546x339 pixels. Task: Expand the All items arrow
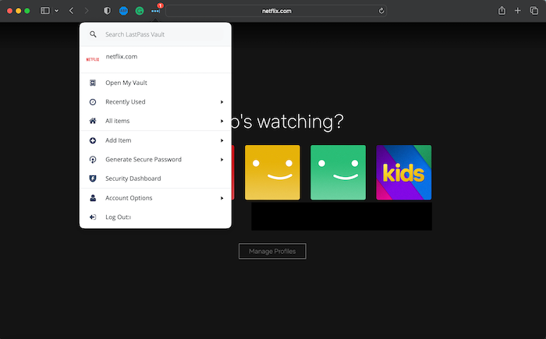222,121
